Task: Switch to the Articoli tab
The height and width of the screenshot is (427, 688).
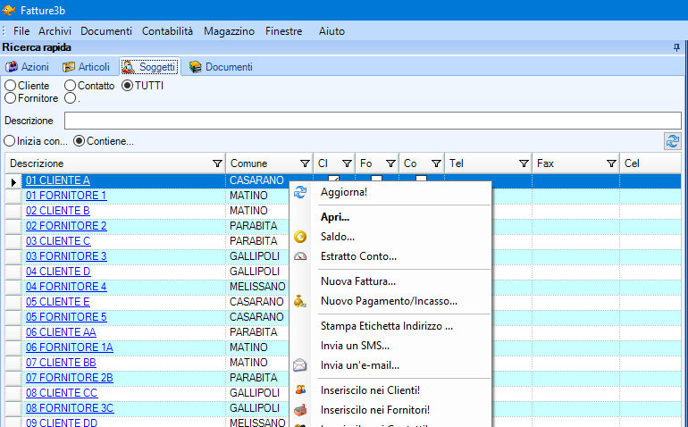Action: 86,67
